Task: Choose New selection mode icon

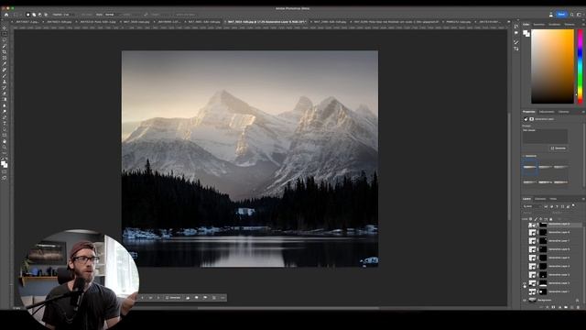Action: [x=28, y=15]
